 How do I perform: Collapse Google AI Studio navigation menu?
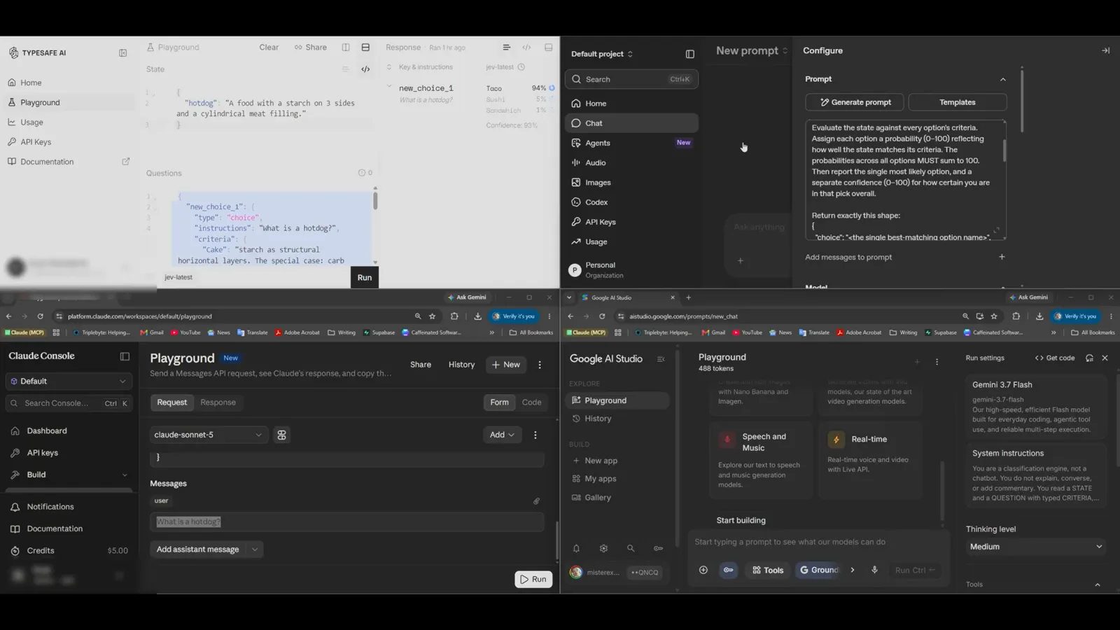click(x=661, y=359)
